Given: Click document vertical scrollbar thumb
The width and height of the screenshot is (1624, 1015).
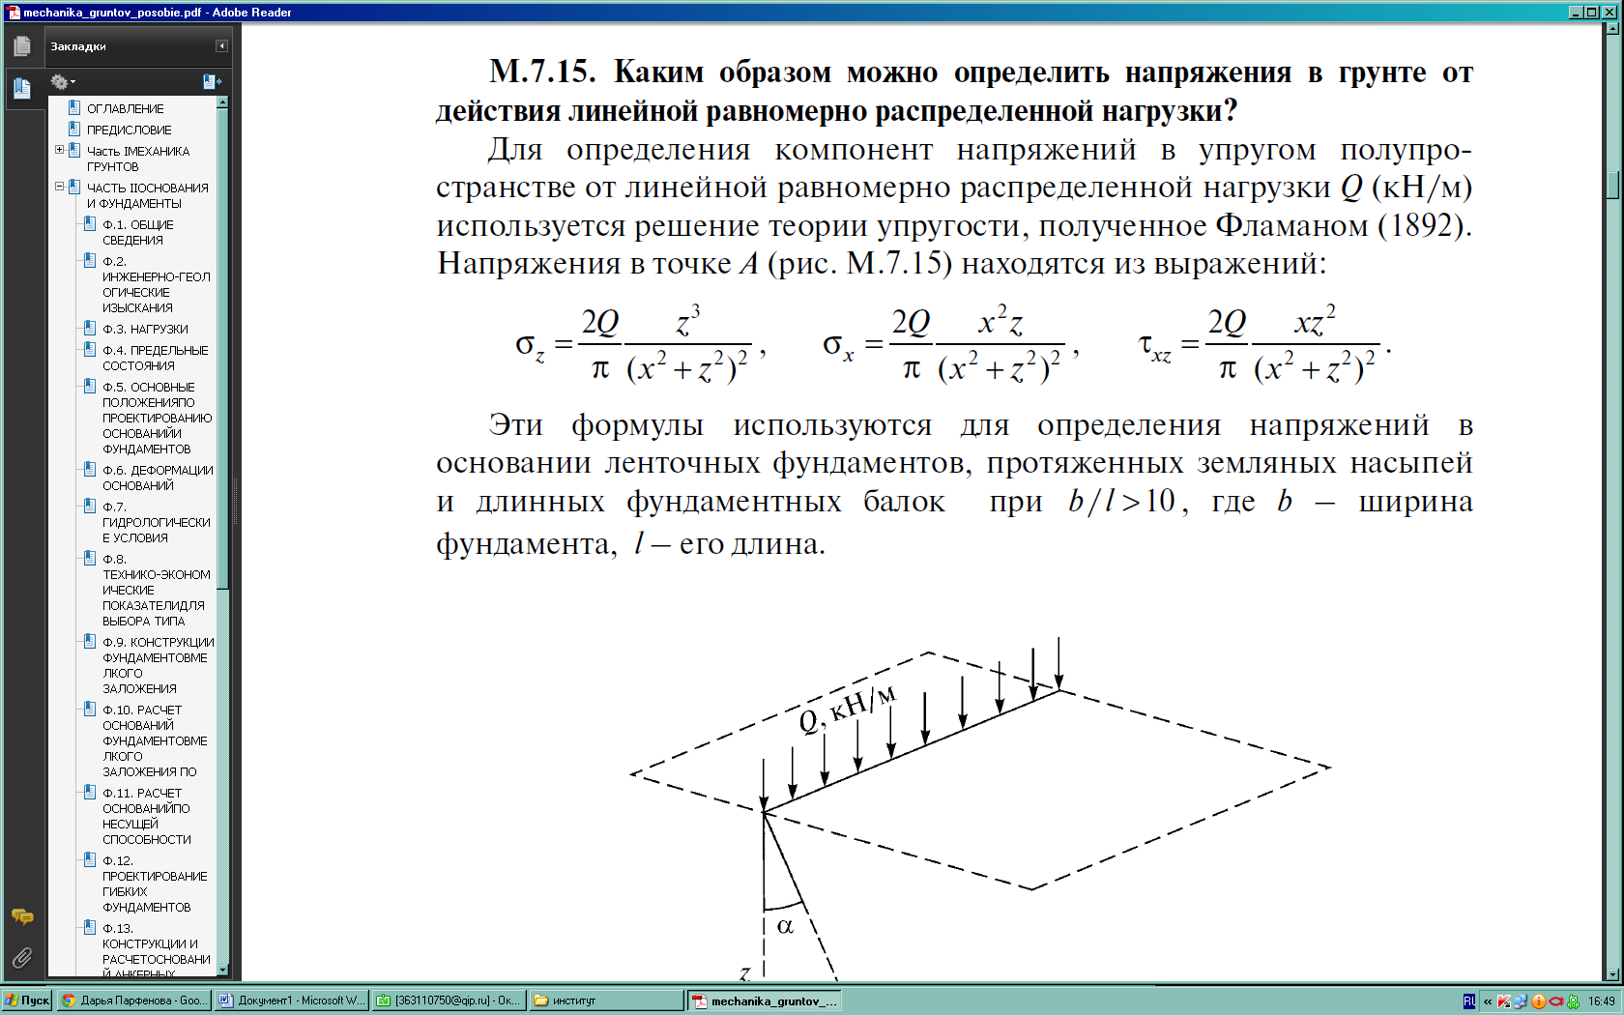Looking at the screenshot, I should click(1612, 186).
